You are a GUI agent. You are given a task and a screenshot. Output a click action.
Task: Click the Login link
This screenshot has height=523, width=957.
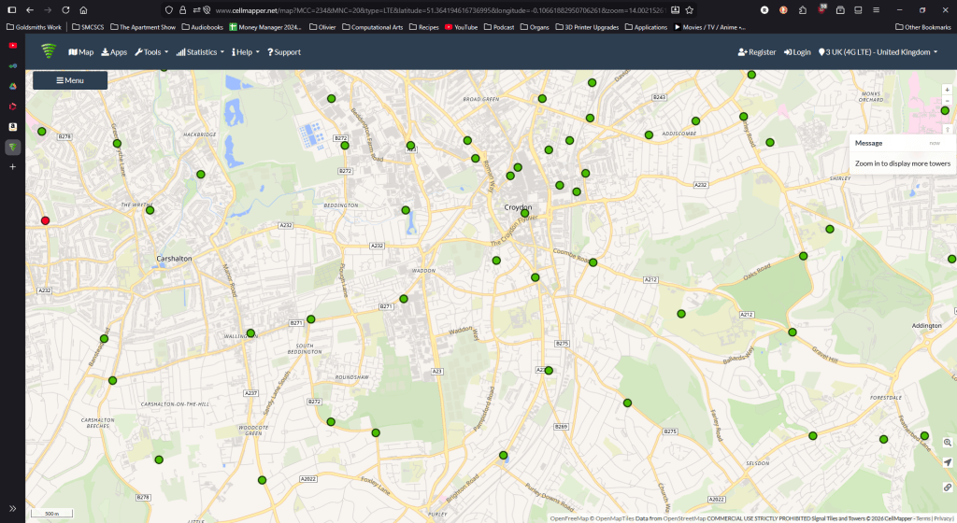tap(797, 51)
